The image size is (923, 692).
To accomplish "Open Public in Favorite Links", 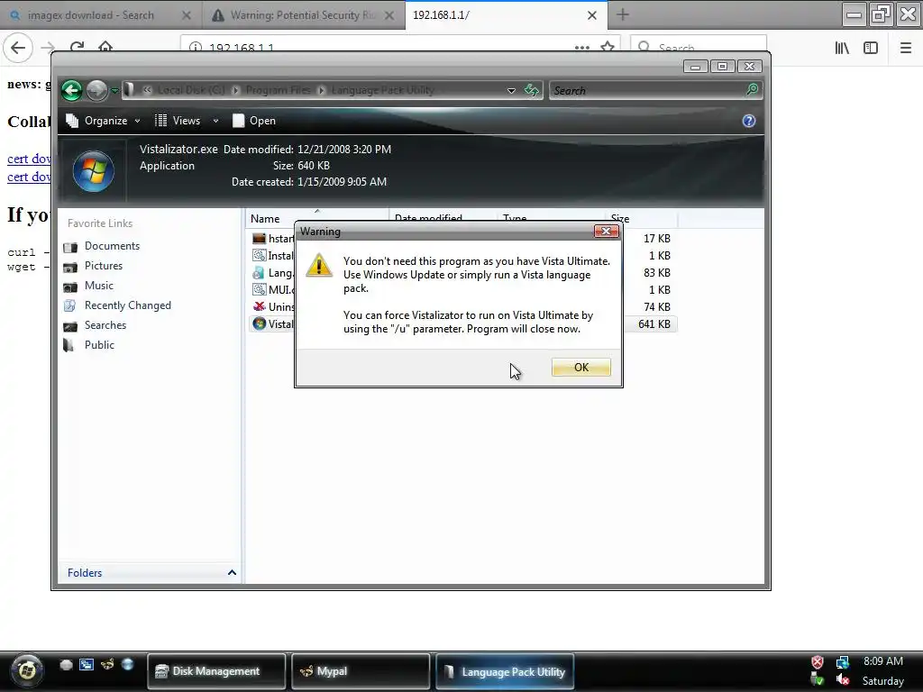I will (99, 345).
